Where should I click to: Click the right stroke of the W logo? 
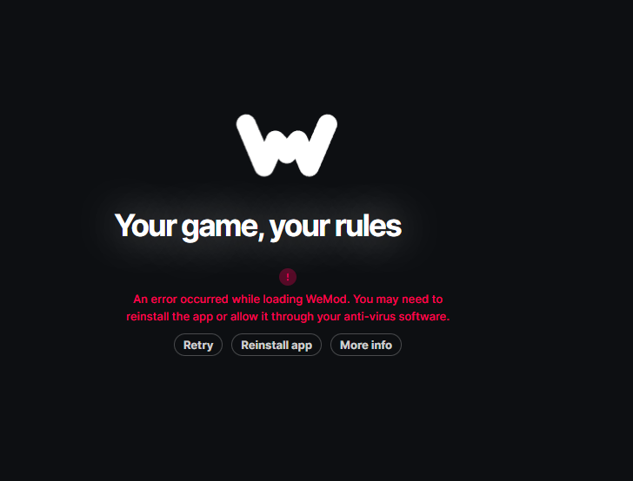320,145
